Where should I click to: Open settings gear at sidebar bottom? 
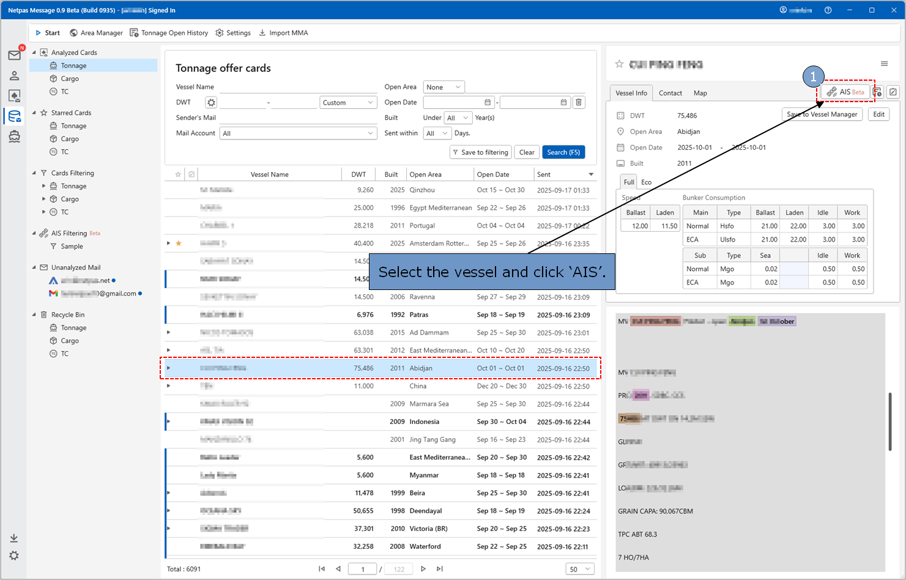[14, 556]
